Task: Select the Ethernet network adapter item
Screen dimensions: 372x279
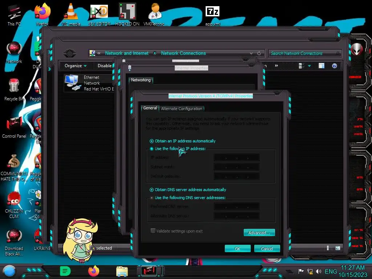Action: [89, 83]
